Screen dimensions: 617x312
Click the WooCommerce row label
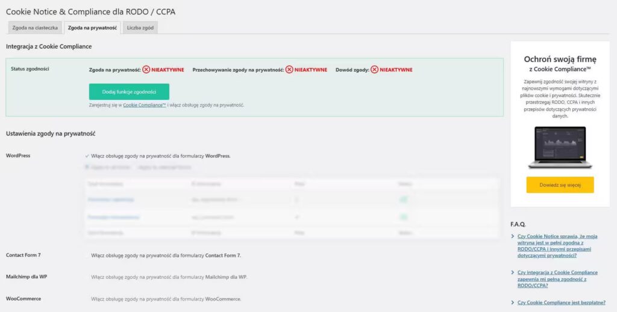[23, 299]
